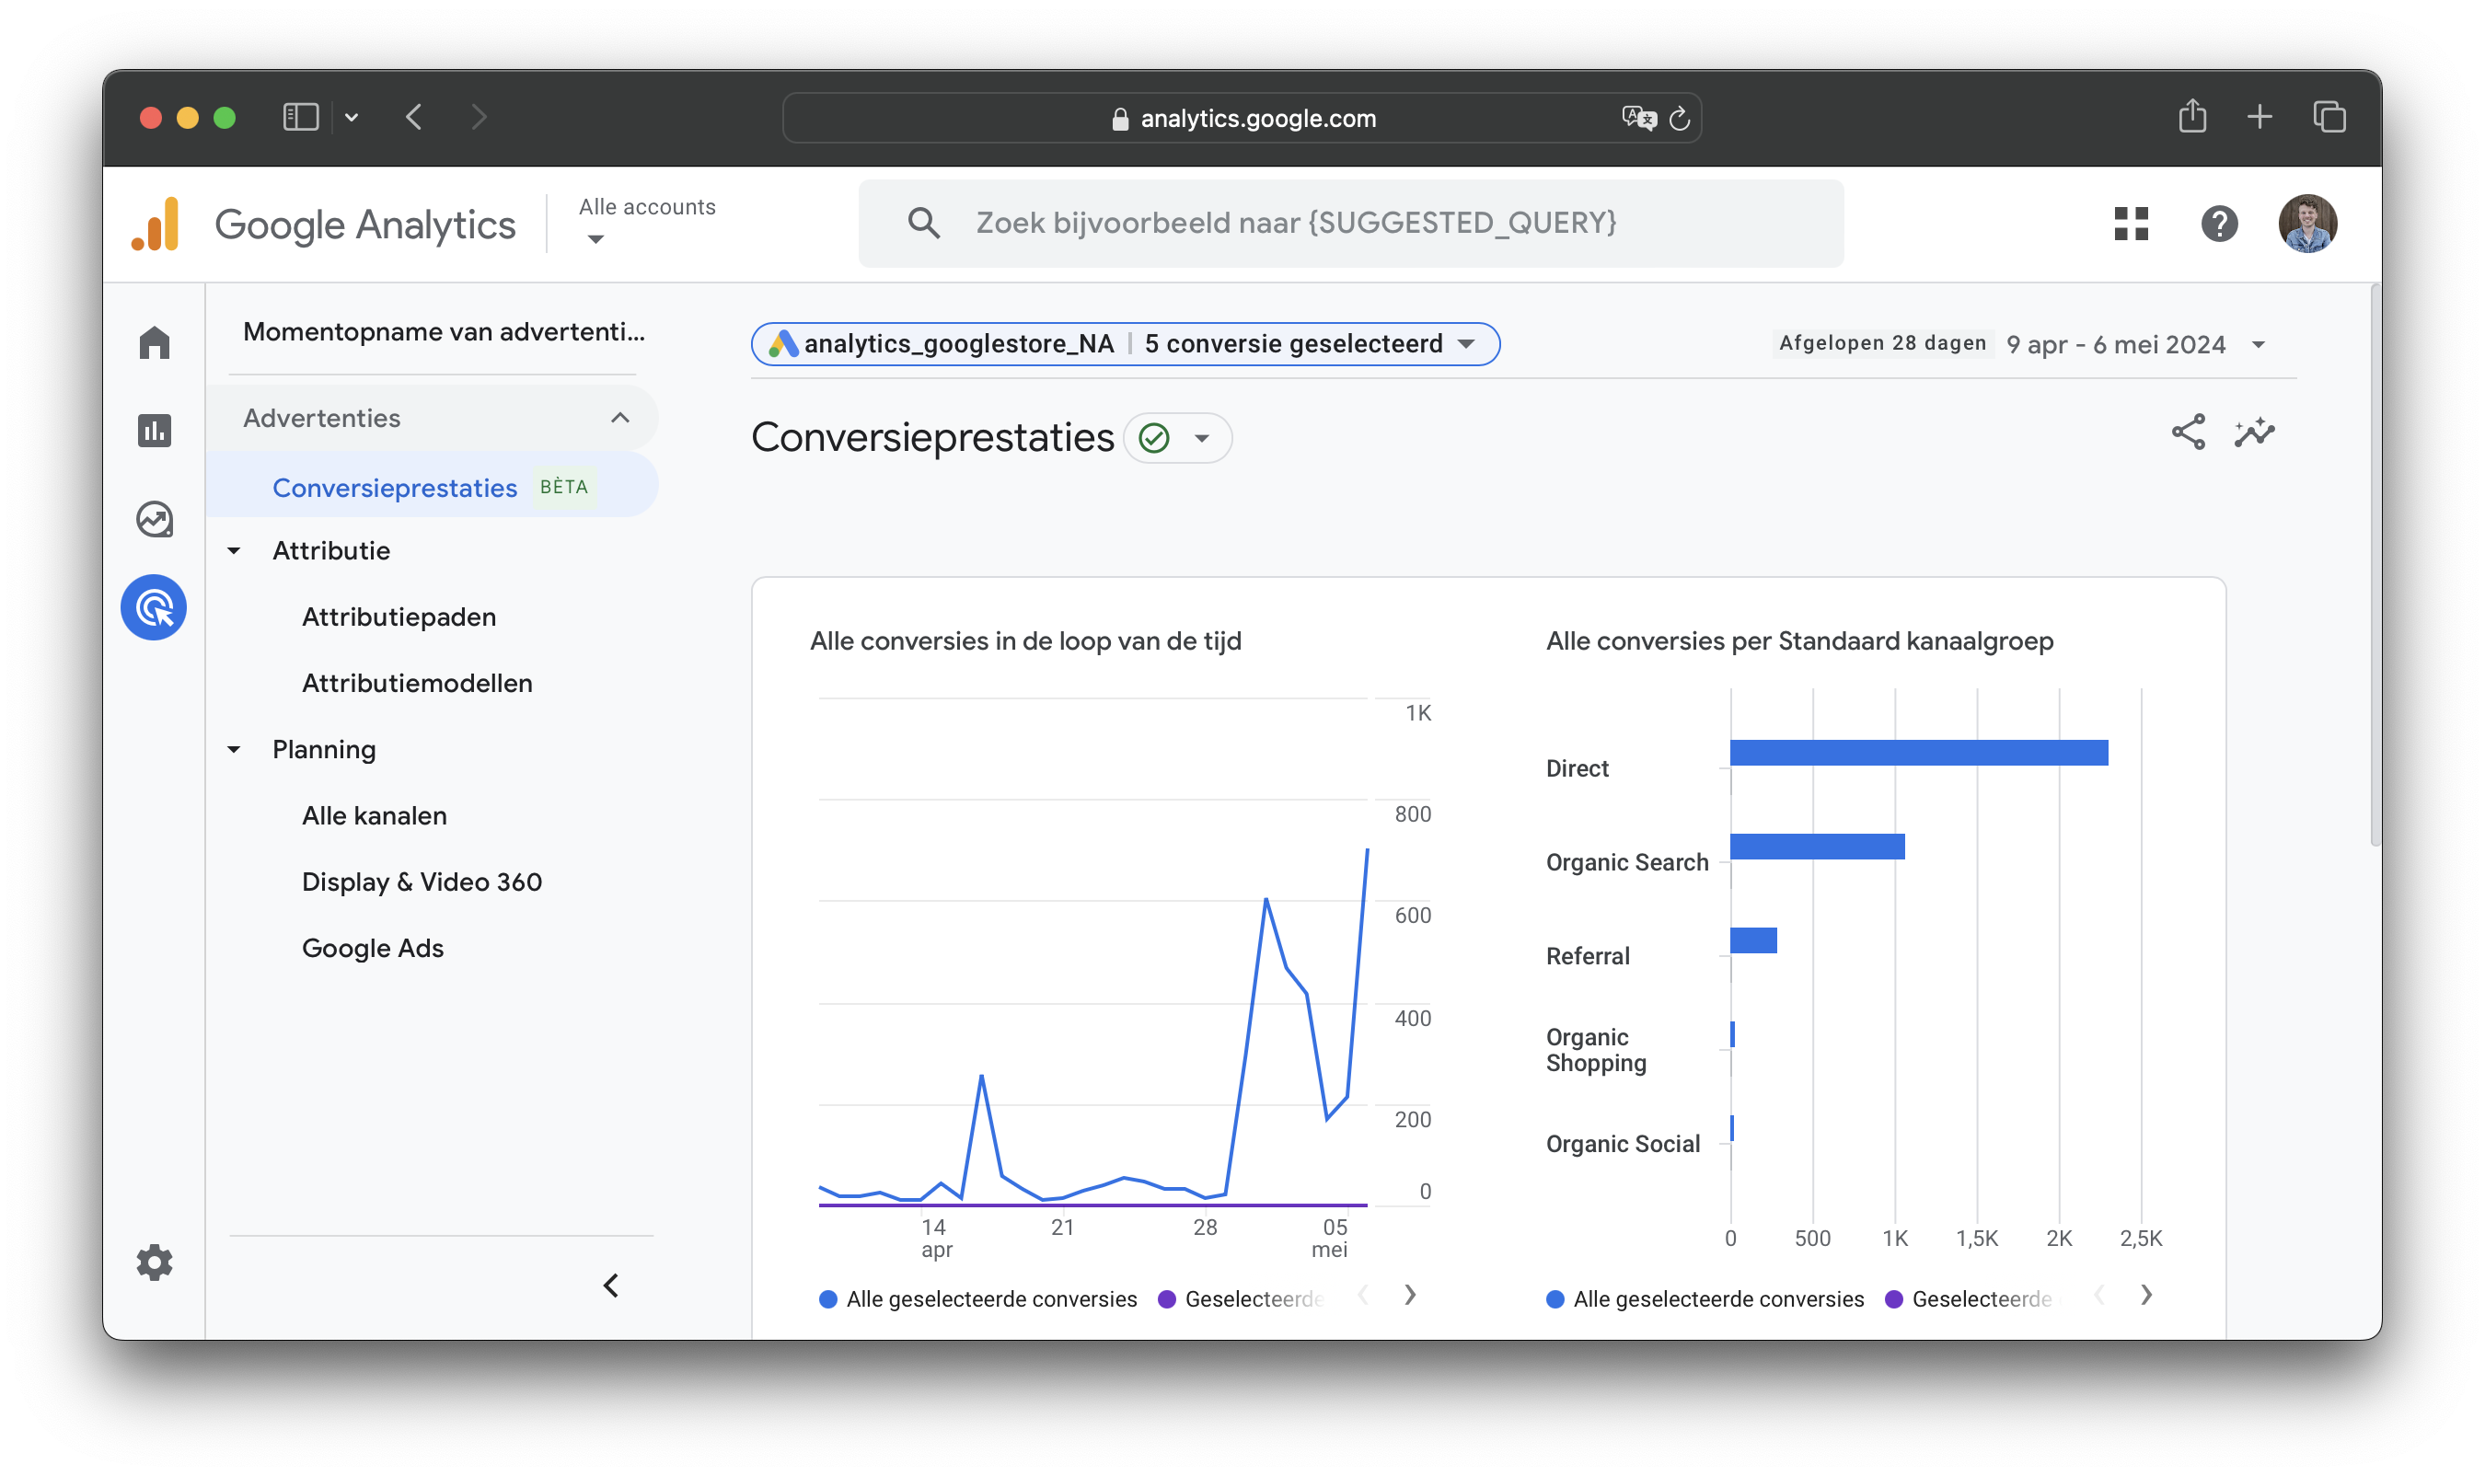Click the translate page icon in address bar

pyautogui.click(x=1637, y=119)
